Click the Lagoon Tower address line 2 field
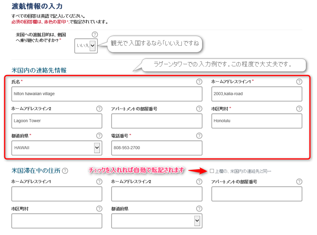 (x=57, y=121)
